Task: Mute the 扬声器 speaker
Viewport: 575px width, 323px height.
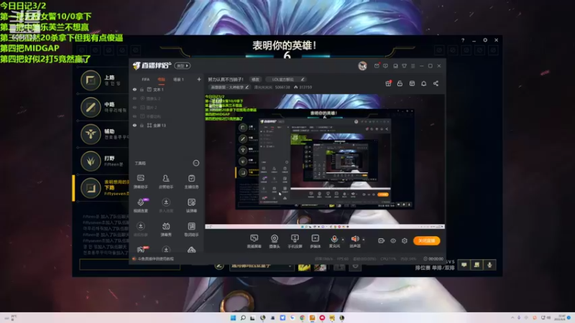Action: [354, 241]
